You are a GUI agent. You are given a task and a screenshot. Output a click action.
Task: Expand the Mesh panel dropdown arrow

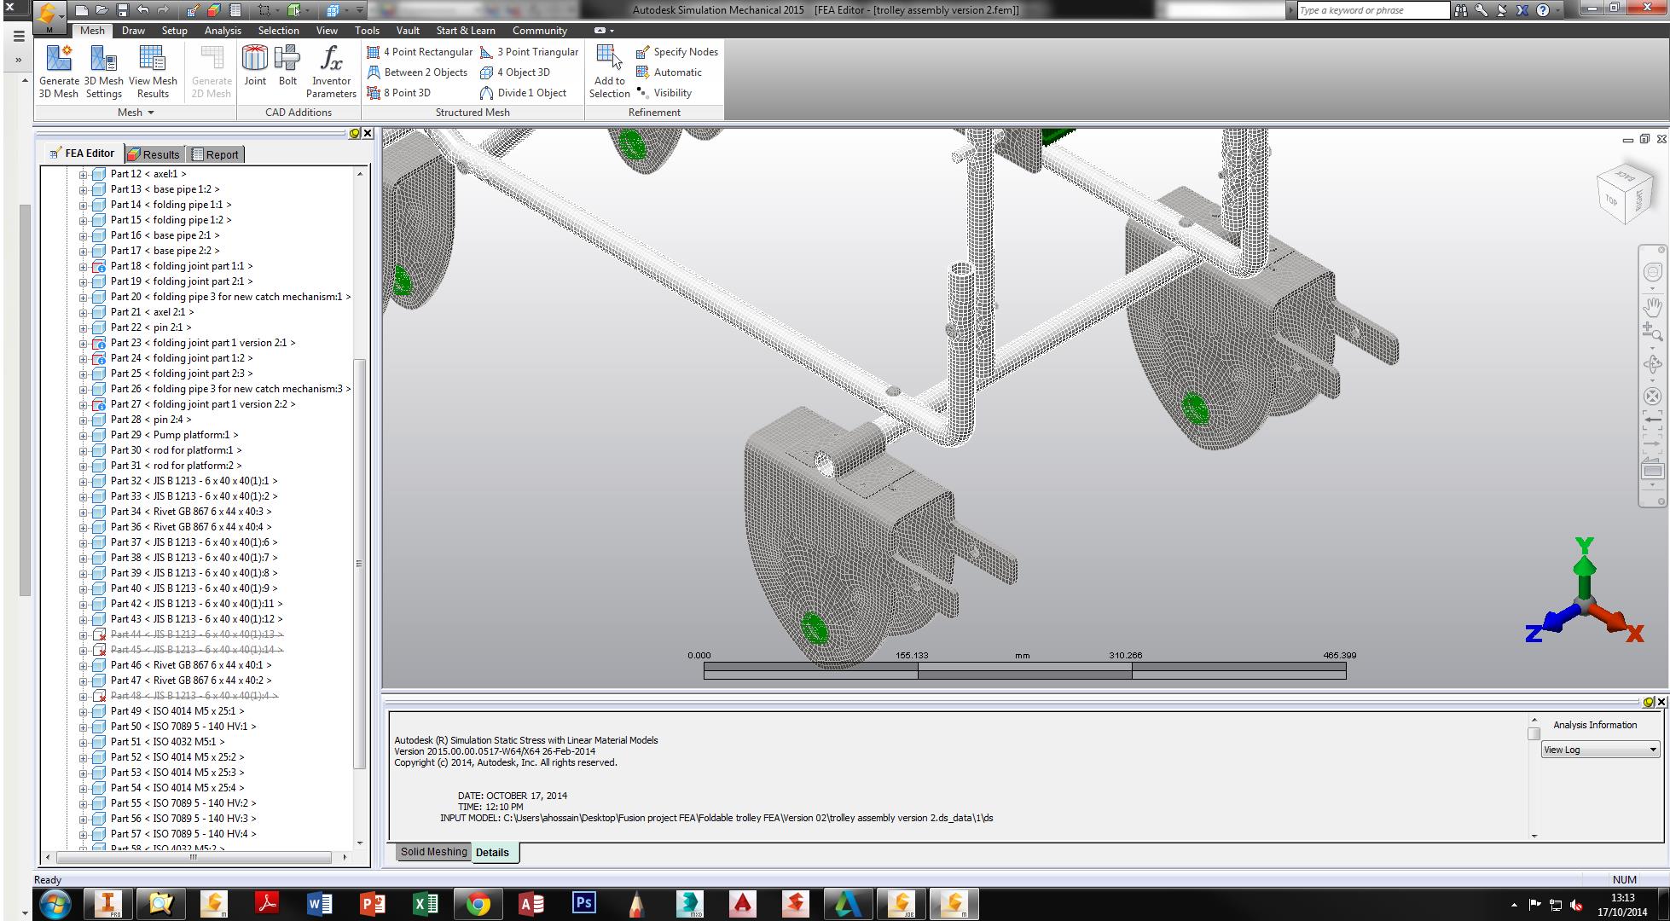click(151, 113)
